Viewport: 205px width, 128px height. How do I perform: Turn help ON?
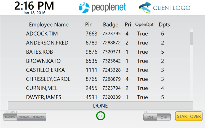coord(150,117)
